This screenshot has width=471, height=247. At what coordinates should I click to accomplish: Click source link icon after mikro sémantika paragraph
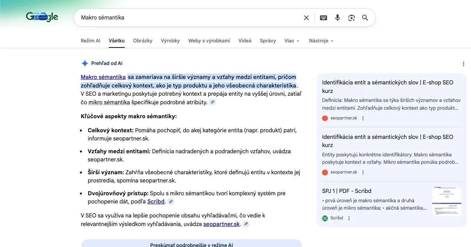[212, 102]
